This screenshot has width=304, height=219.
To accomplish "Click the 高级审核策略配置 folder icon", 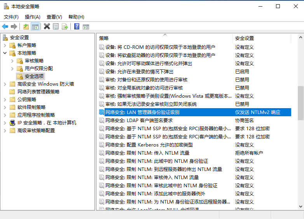I will coord(12,131).
